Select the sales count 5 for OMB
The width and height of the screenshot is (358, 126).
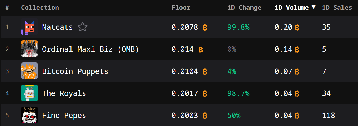tap(324, 49)
